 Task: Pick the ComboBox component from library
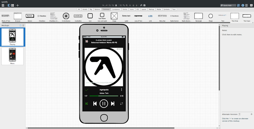click(78, 16)
